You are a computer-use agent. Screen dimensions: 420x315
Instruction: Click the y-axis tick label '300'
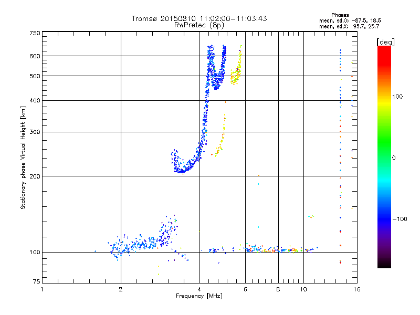point(35,132)
